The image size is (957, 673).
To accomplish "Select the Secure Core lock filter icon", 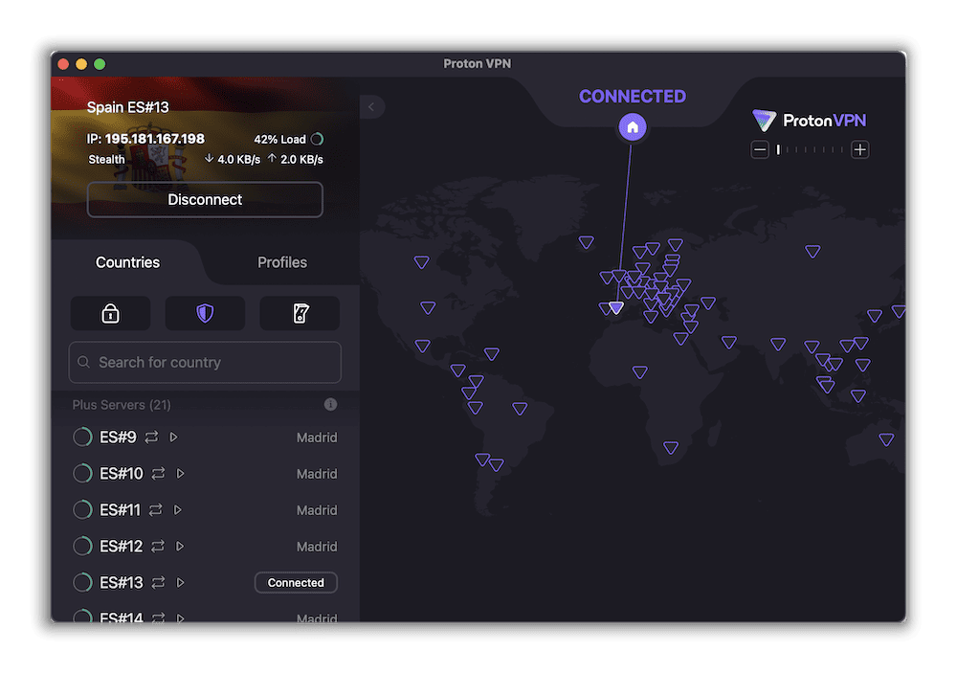I will point(110,313).
